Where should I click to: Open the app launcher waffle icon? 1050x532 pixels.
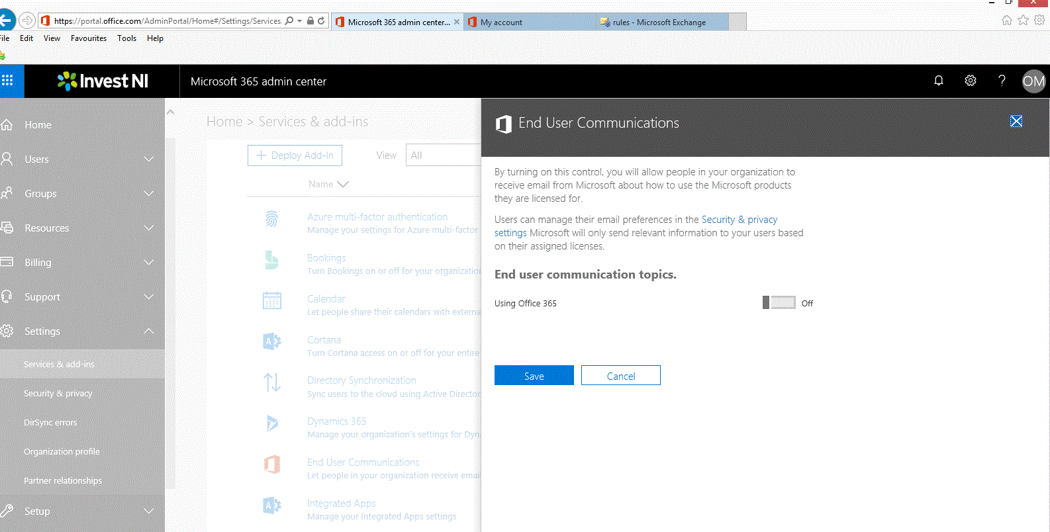coord(7,81)
